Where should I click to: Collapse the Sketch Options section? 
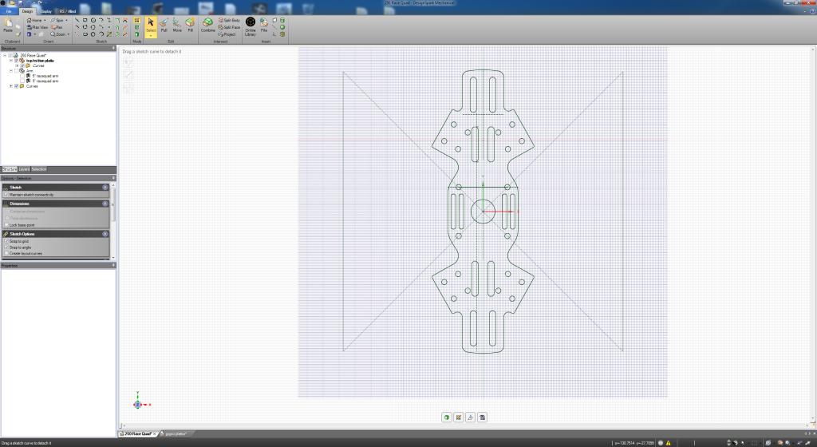tap(105, 234)
